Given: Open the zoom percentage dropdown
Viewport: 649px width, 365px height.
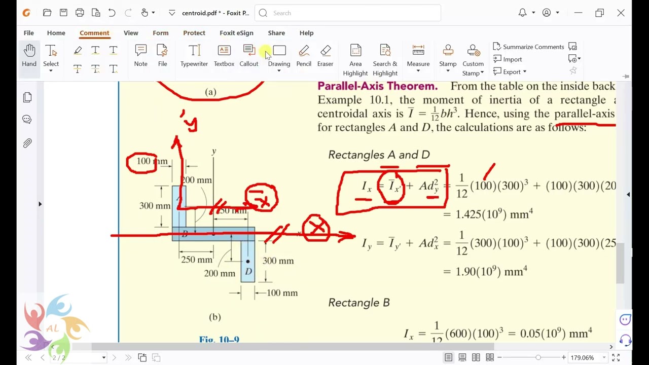Looking at the screenshot, I should click(x=604, y=358).
